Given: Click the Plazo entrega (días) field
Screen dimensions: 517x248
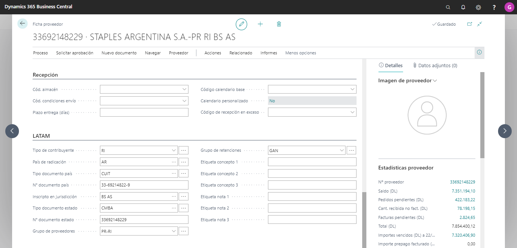Looking at the screenshot, I should [x=144, y=112].
